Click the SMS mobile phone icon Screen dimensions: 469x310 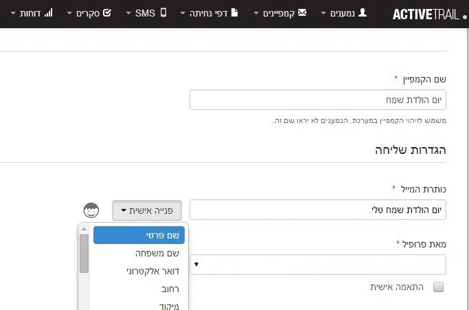(x=163, y=12)
